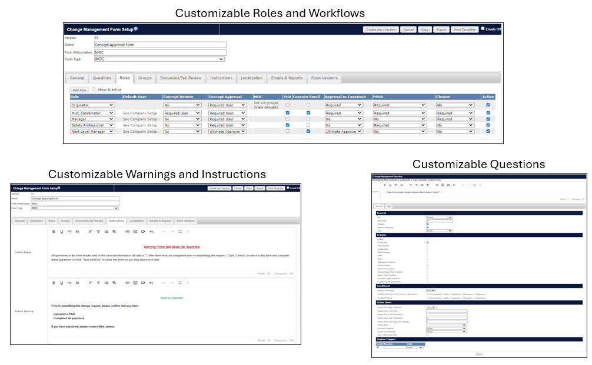592x365 pixels.
Task: Open the Document/Tab Review tab in Roles screen
Action: coord(181,78)
